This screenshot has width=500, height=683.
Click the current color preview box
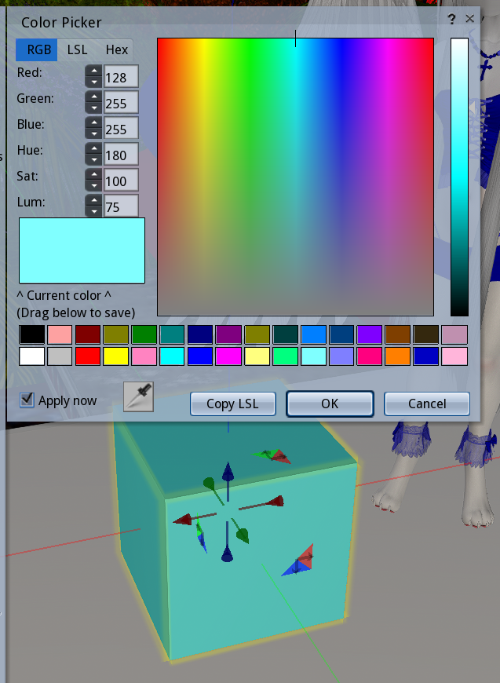[x=82, y=251]
